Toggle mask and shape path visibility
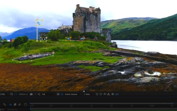 click(15, 94)
